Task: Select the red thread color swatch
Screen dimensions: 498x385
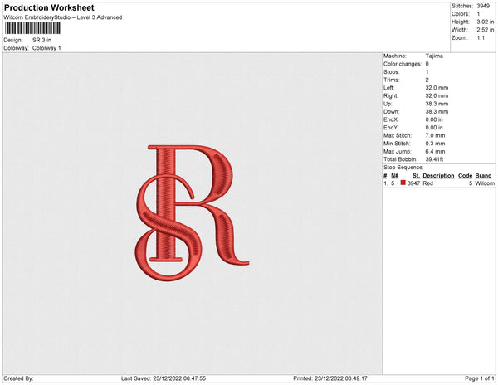Action: click(403, 183)
